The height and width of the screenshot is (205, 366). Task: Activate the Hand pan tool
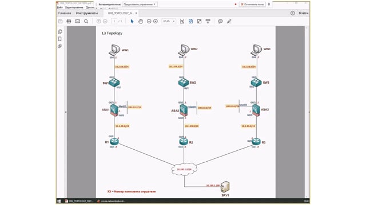pyautogui.click(x=141, y=22)
